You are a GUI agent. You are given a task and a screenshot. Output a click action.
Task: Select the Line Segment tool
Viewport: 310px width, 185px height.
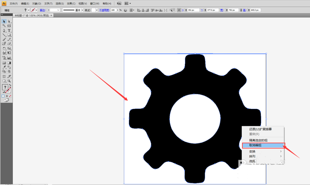click(x=4, y=35)
